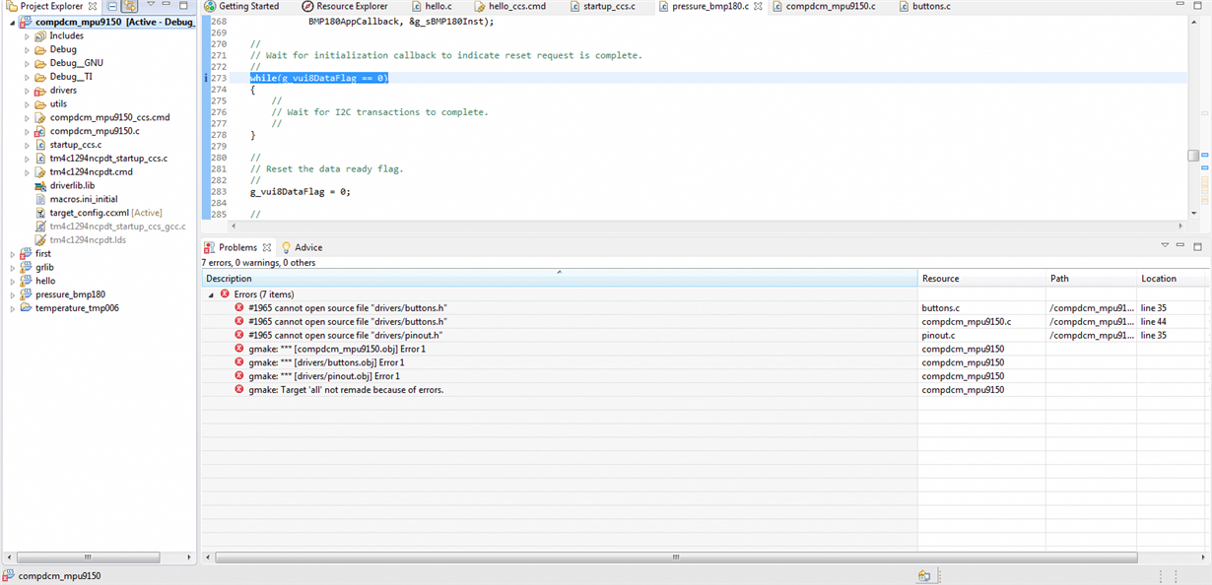Switch to startup_ccs.c editor tab

[601, 6]
